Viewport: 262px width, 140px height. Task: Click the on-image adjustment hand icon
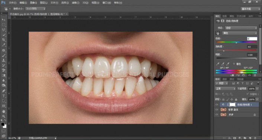pyautogui.click(x=218, y=33)
